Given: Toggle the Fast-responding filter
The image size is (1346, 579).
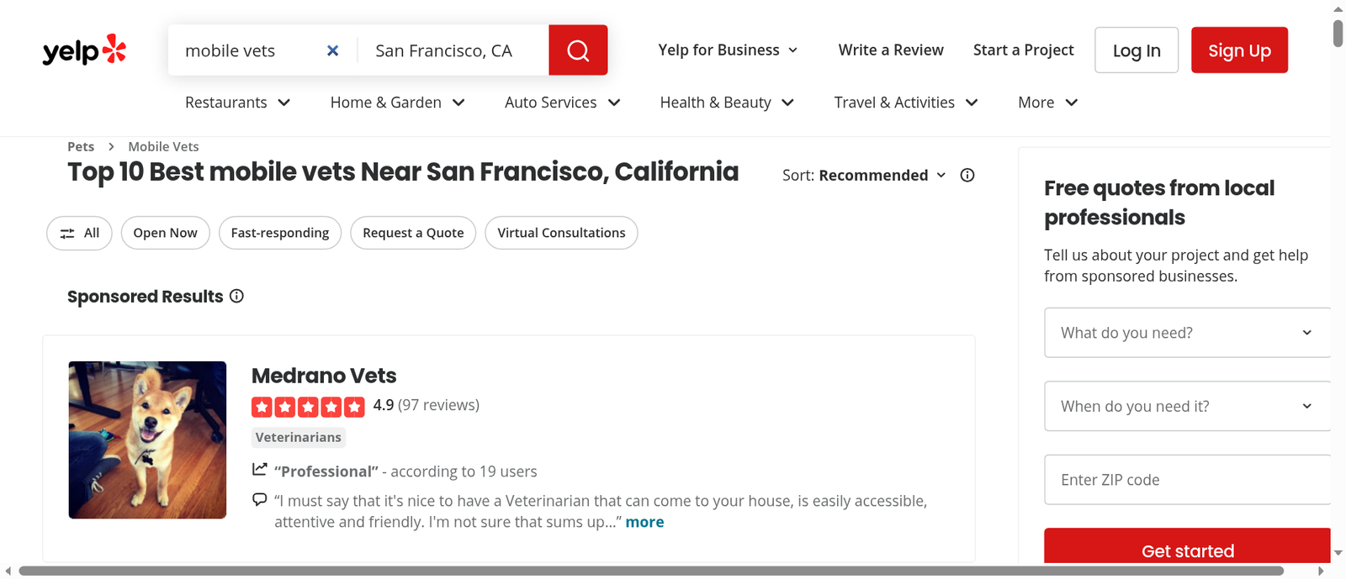Looking at the screenshot, I should (x=280, y=233).
